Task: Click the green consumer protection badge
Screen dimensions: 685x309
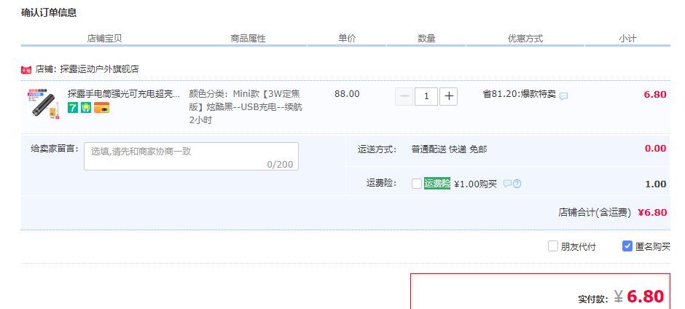Action: (86, 108)
